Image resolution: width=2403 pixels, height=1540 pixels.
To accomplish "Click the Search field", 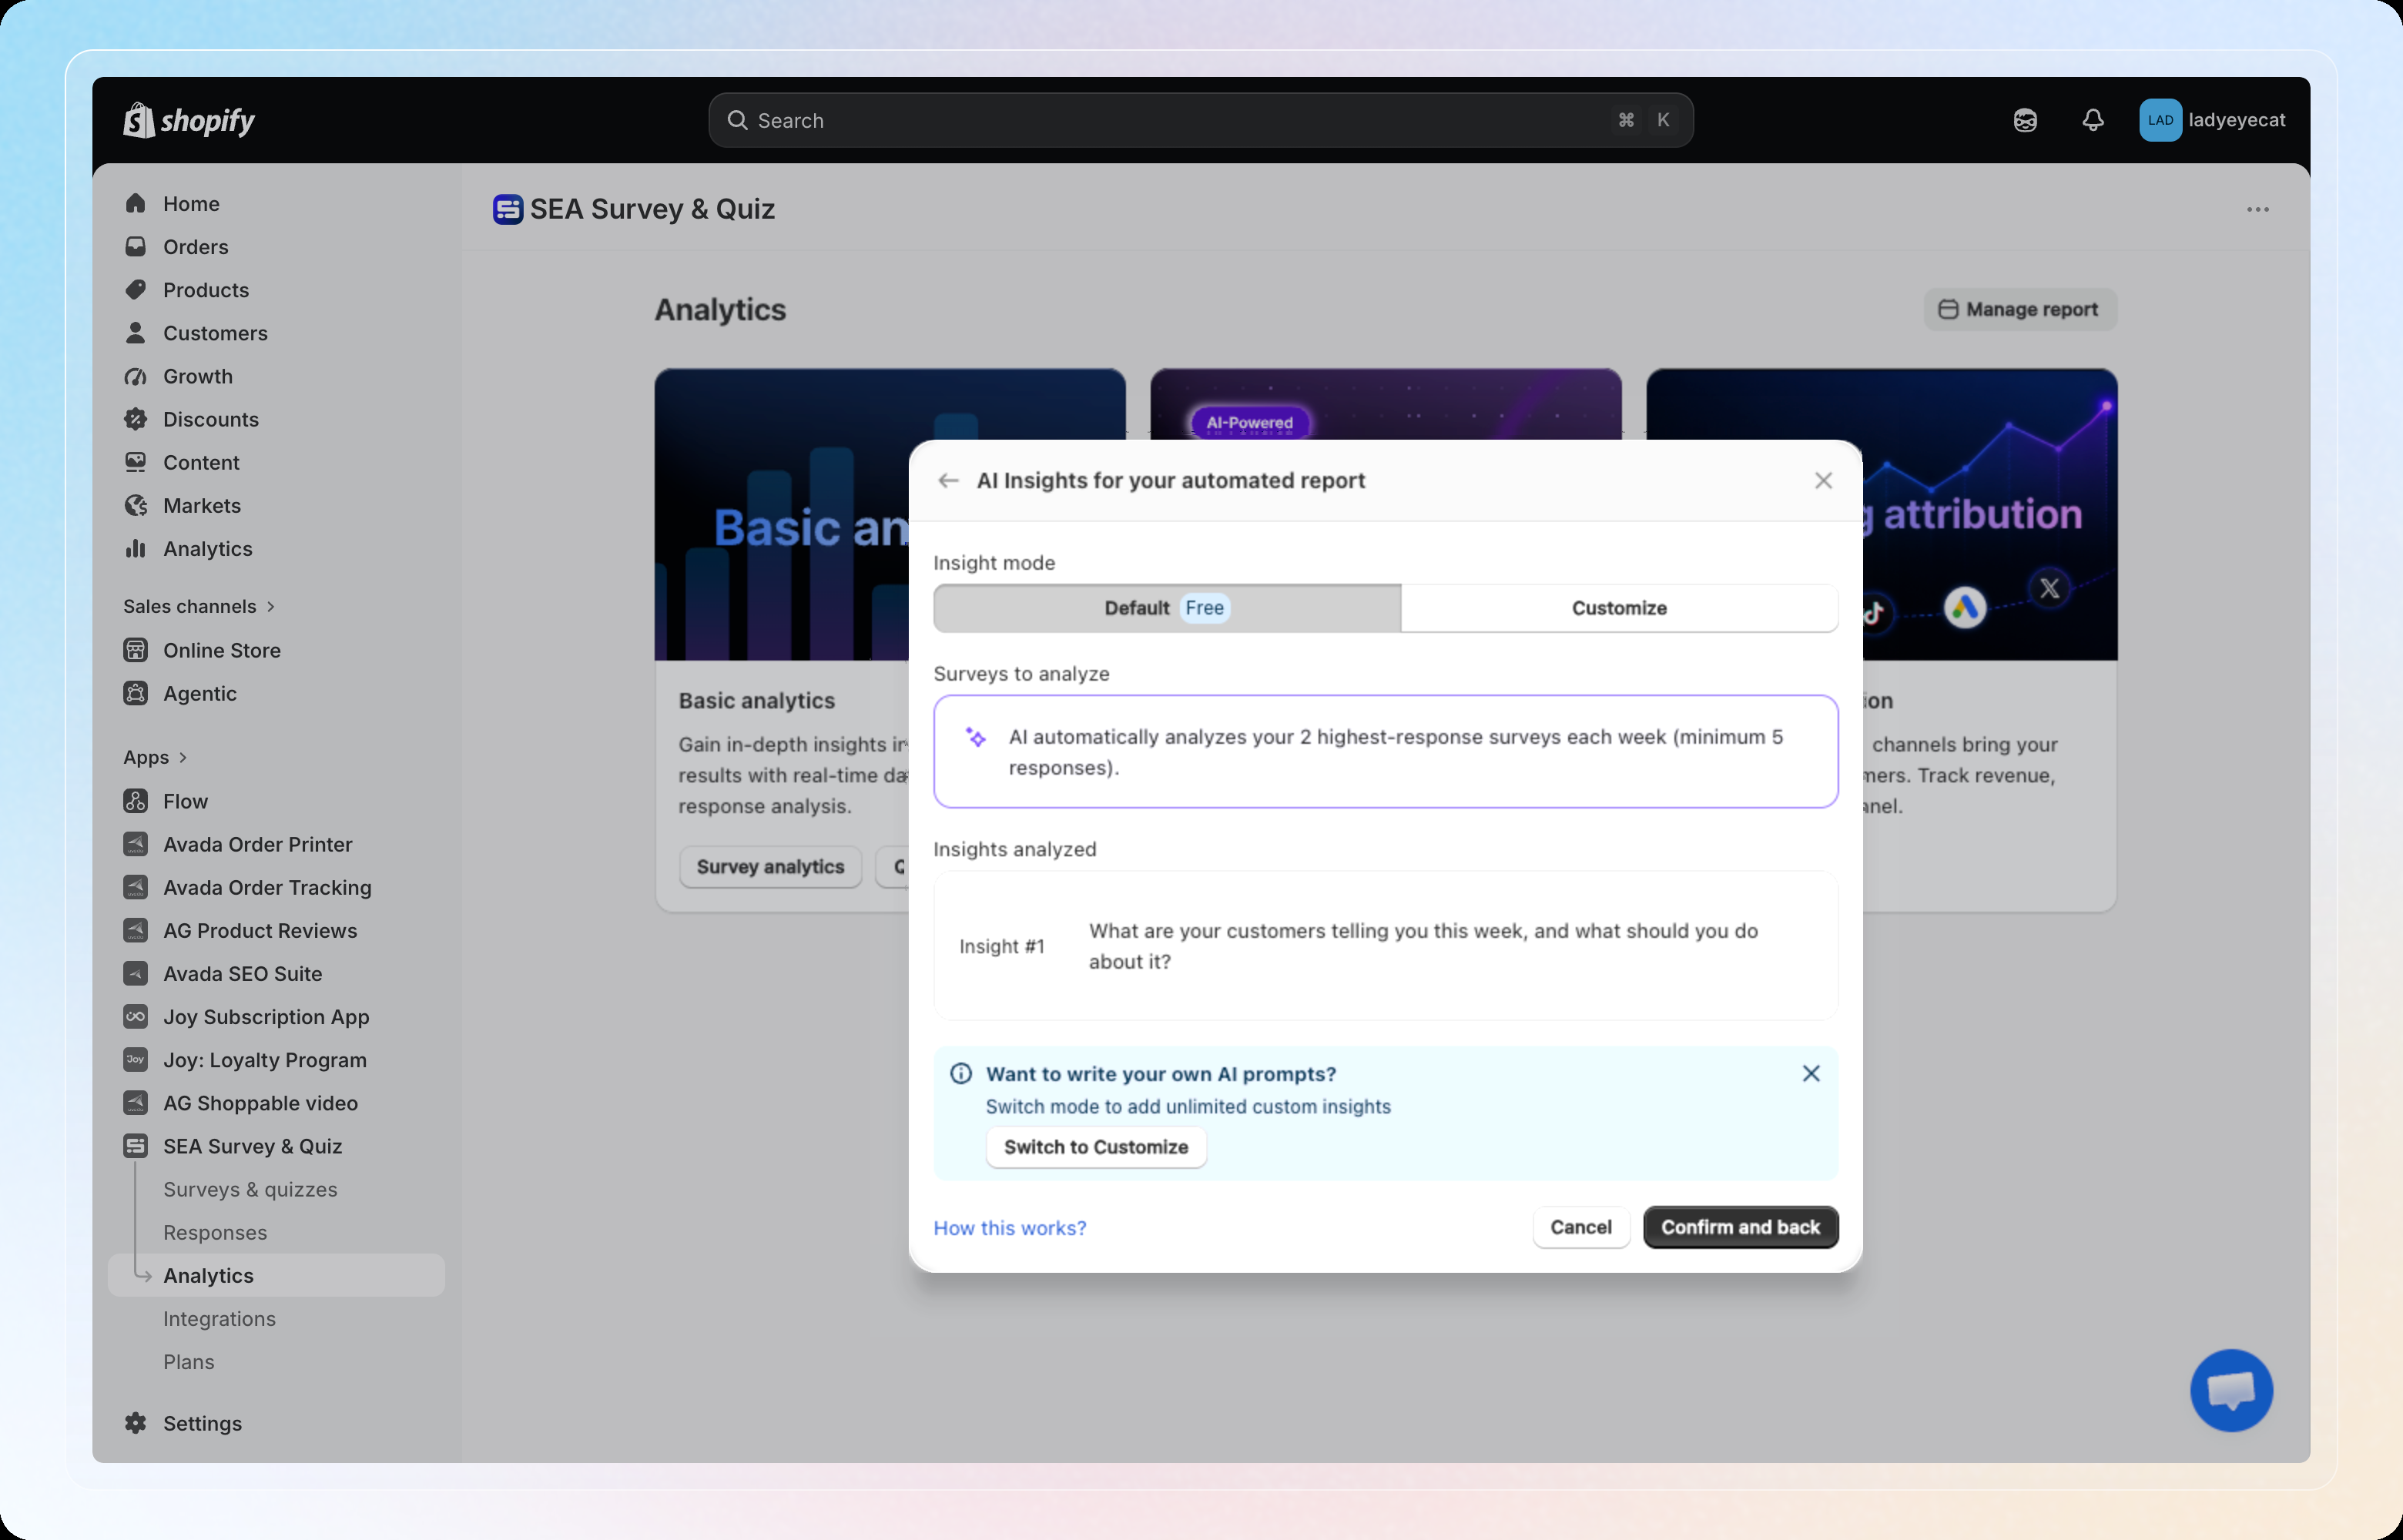I will [x=1200, y=120].
